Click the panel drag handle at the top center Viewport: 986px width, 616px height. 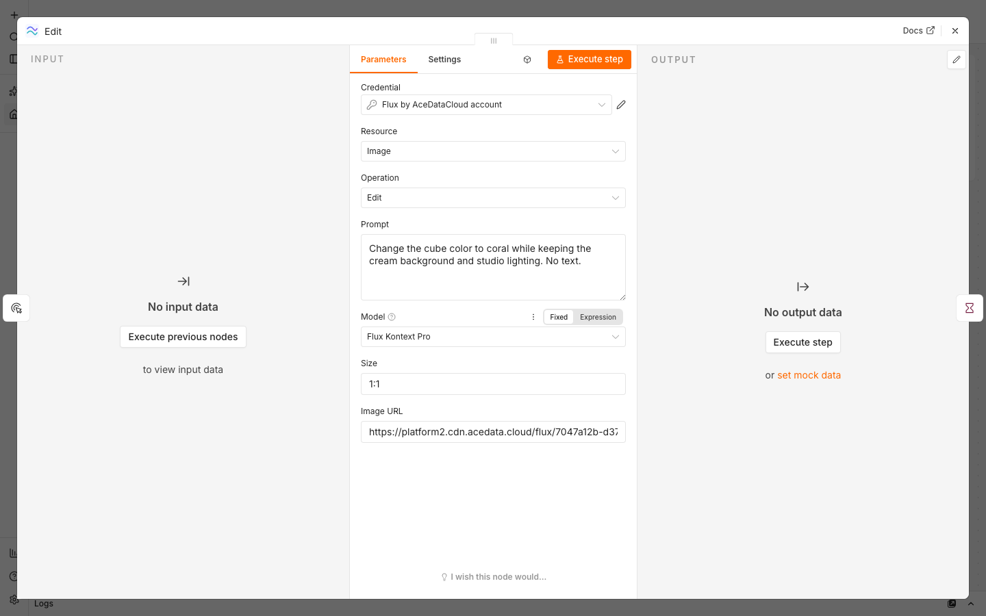pos(494,40)
